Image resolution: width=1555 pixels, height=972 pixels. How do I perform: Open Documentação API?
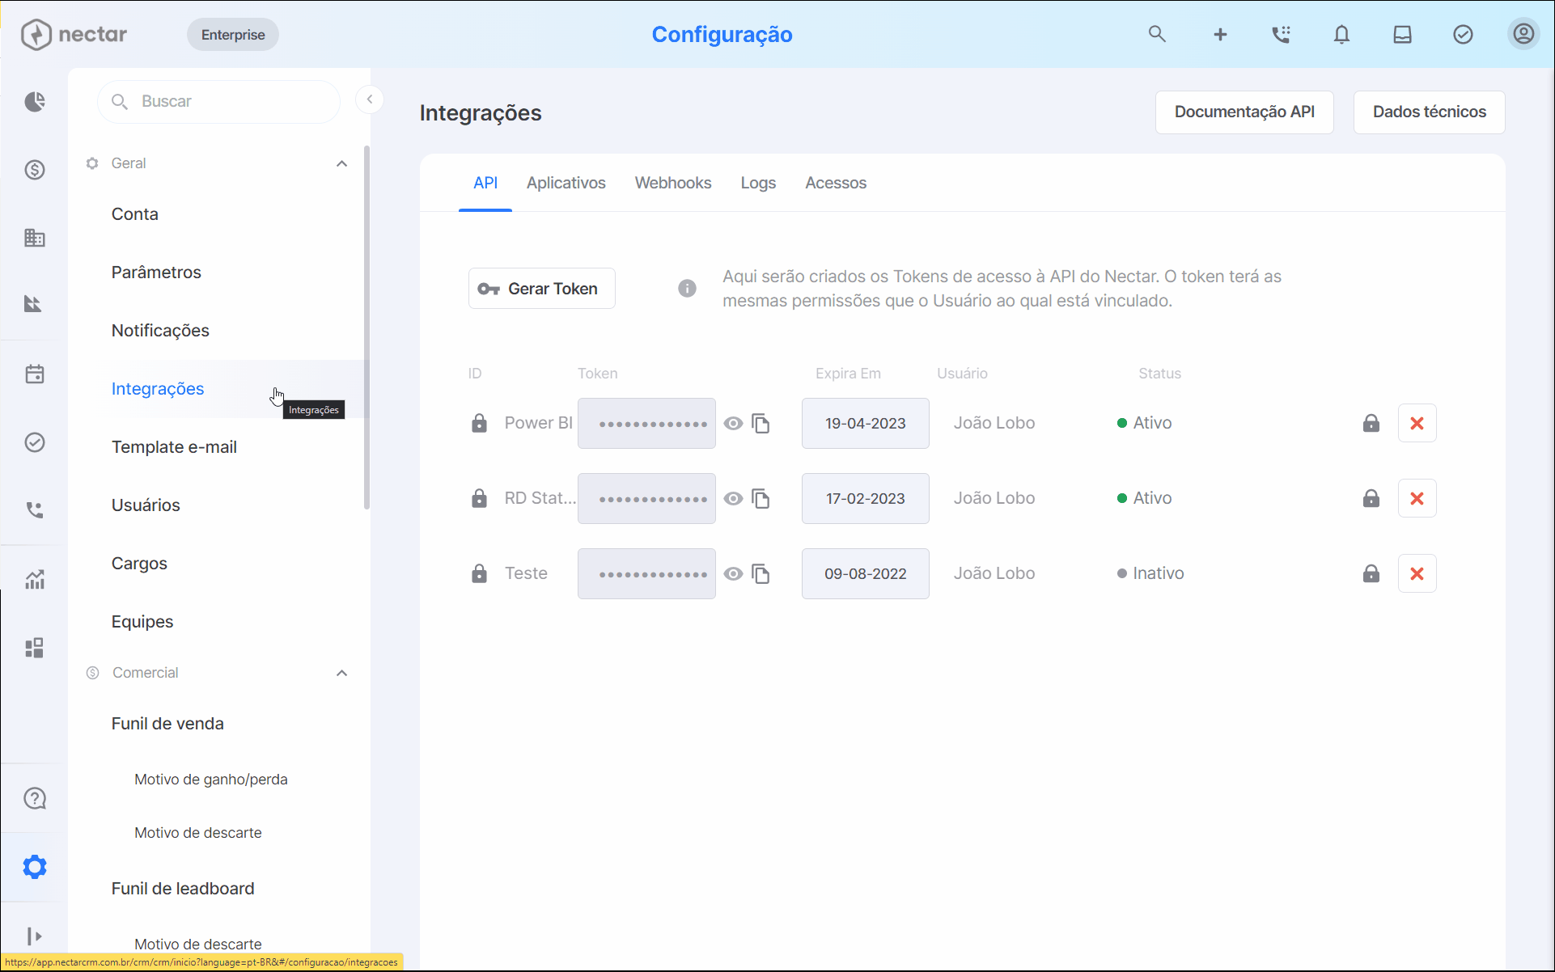[x=1244, y=112]
